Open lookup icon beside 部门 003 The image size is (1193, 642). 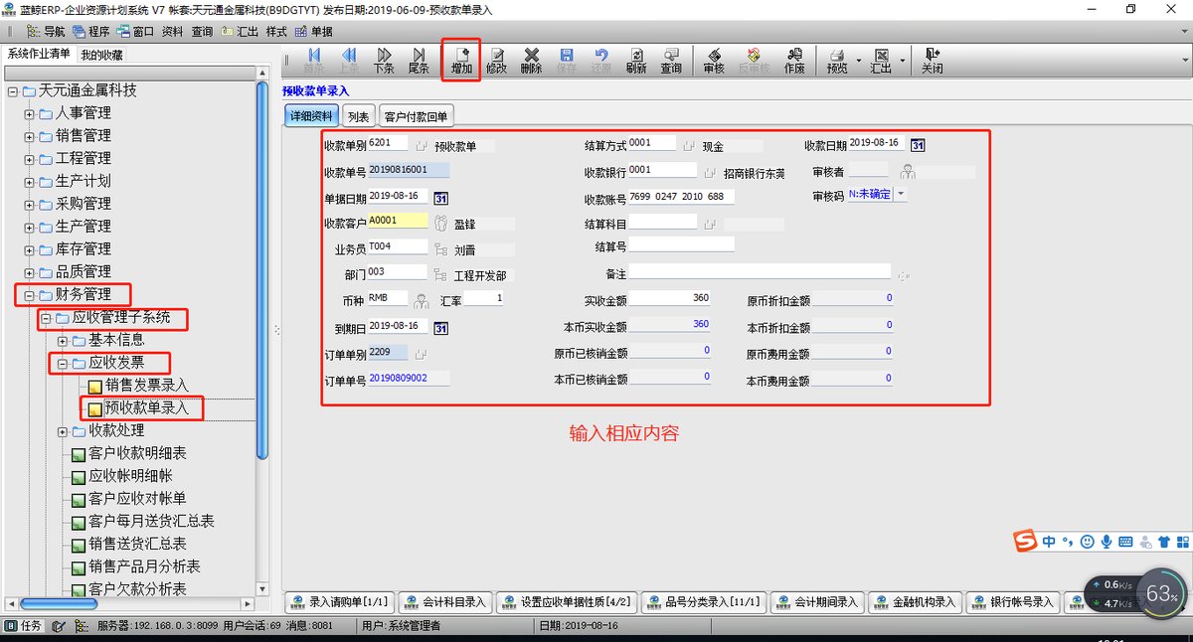point(440,274)
